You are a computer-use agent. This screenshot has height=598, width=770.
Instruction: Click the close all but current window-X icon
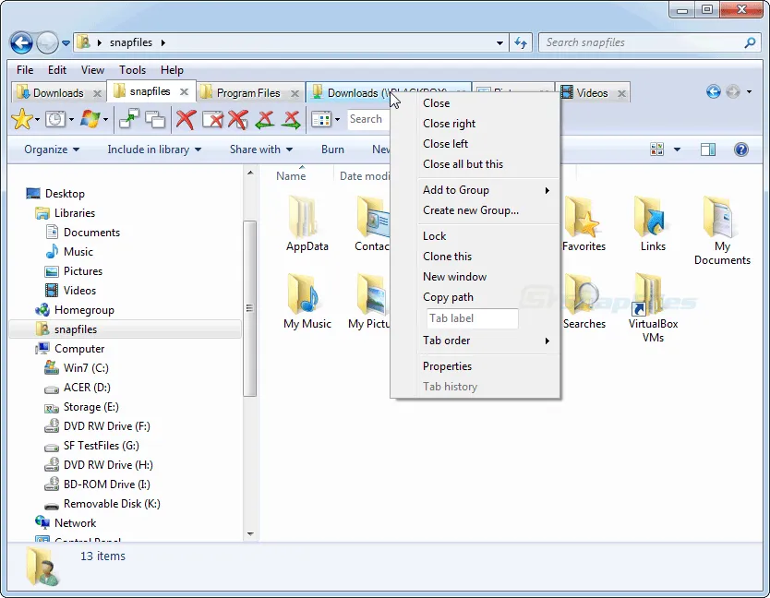click(212, 119)
